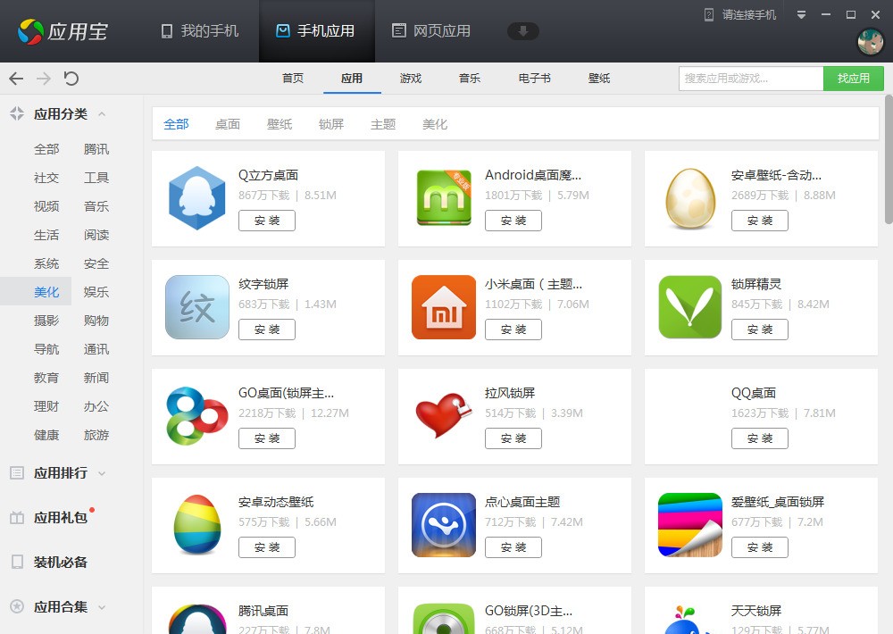Open 纹字锁屏 app icon
This screenshot has height=634, width=893.
[x=197, y=307]
